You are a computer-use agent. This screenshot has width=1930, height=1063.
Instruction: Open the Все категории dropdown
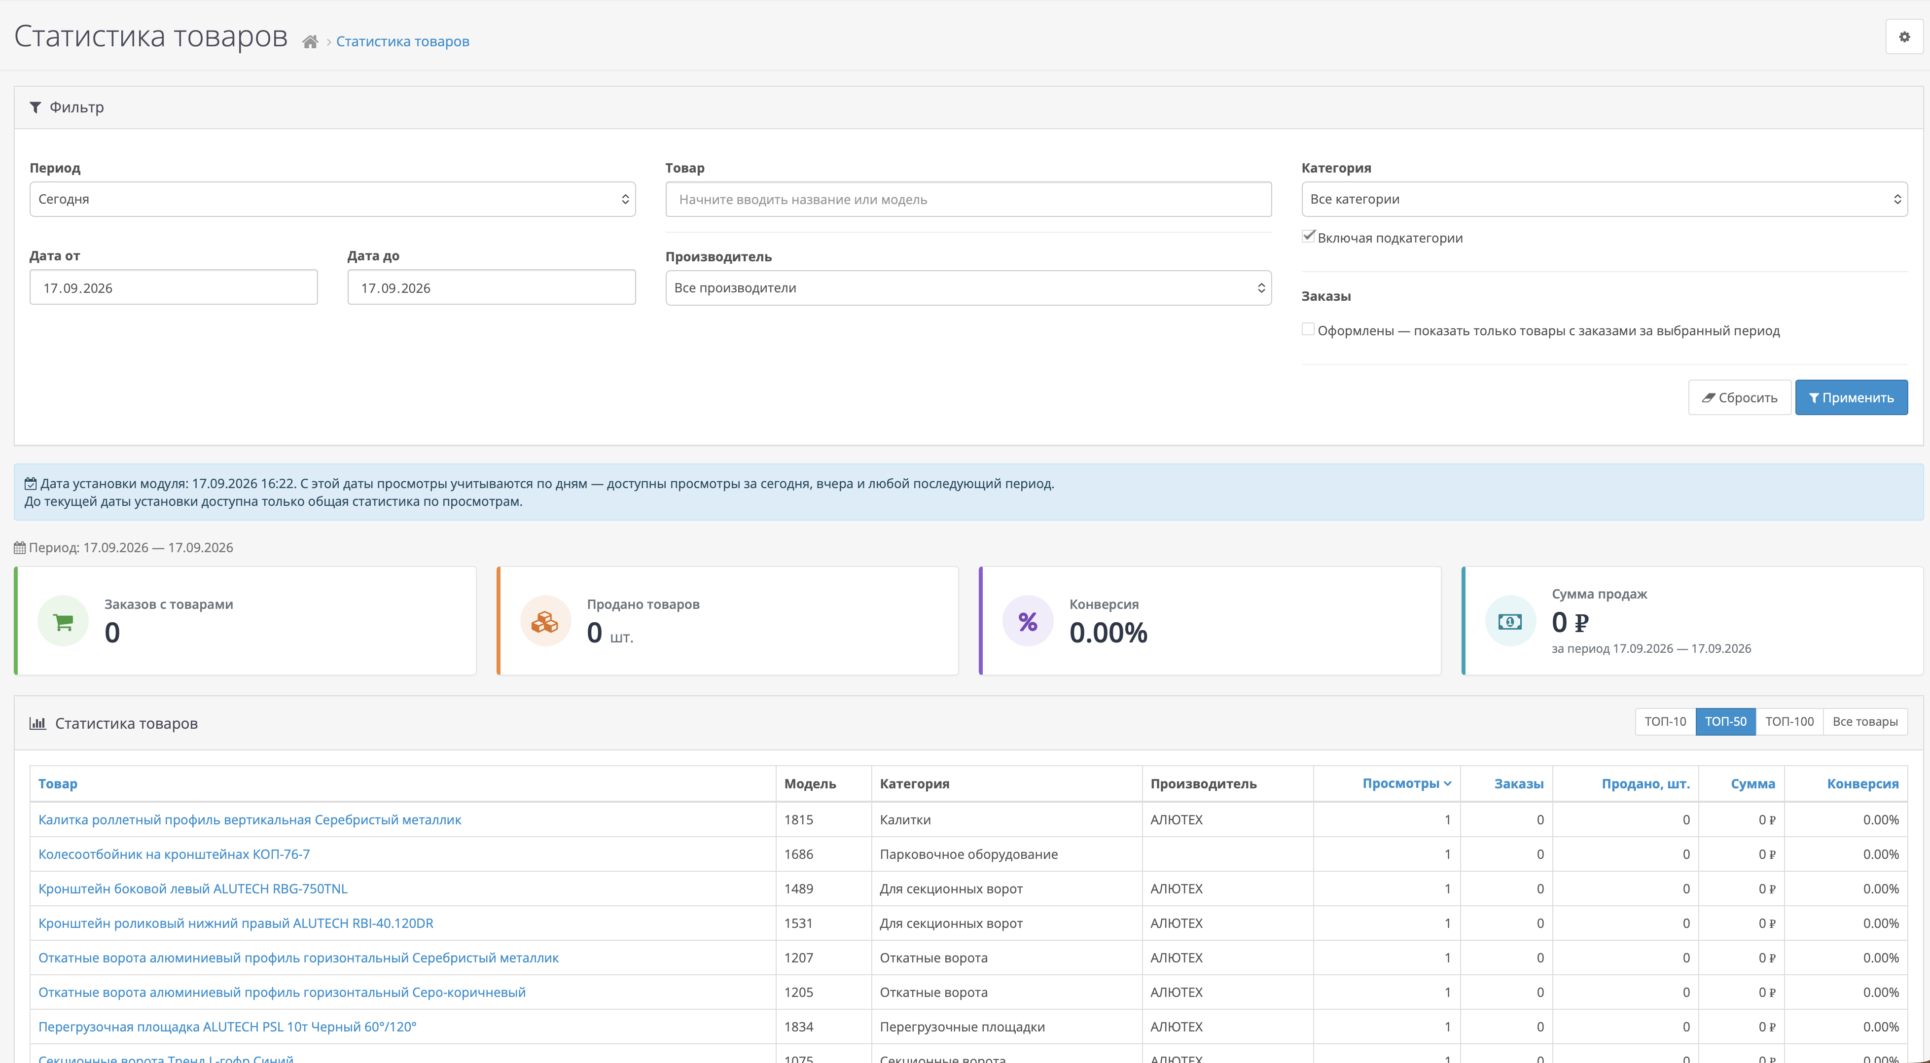1604,199
